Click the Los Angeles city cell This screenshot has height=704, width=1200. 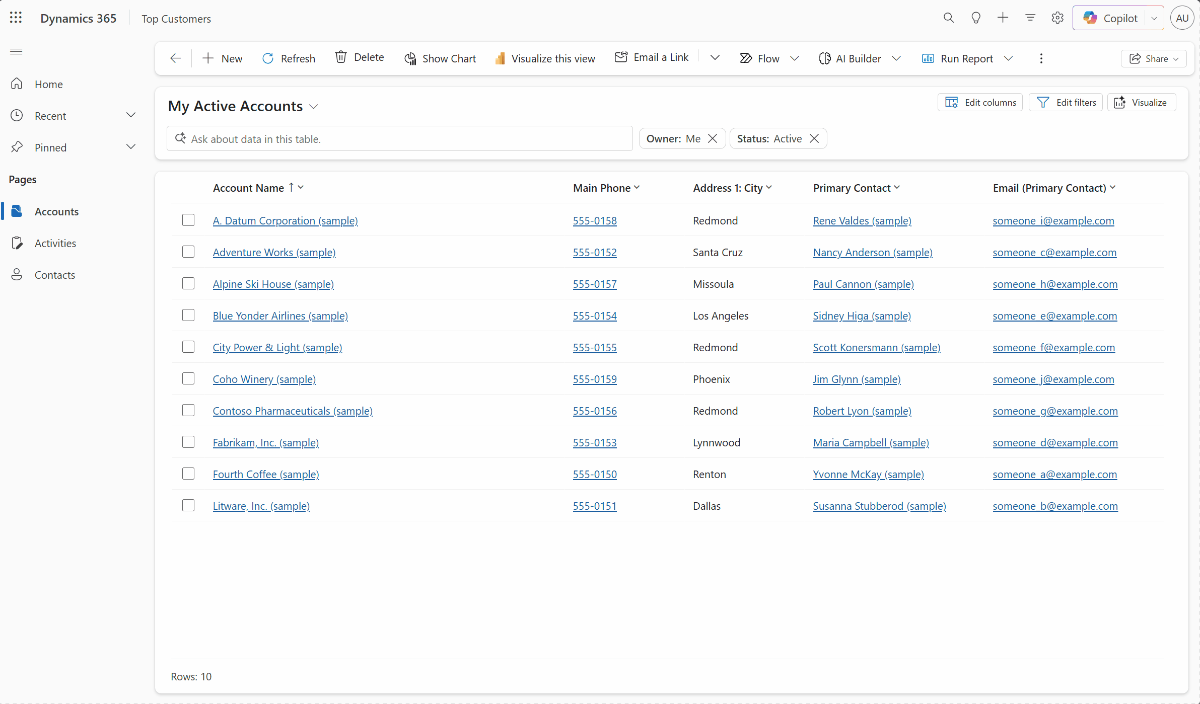(x=721, y=316)
